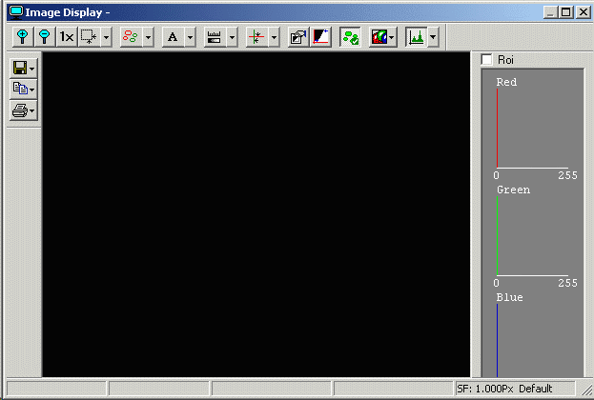Reset zoom with the 1x button
The height and width of the screenshot is (400, 594).
66,37
